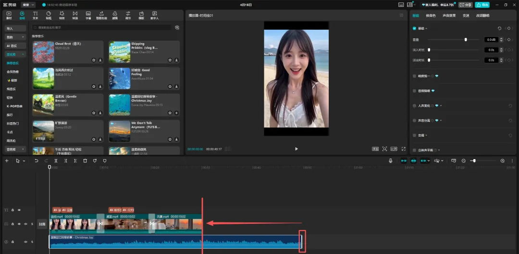Image resolution: width=519 pixels, height=254 pixels.
Task: Switch to the 变速 tab
Action: pyautogui.click(x=466, y=16)
